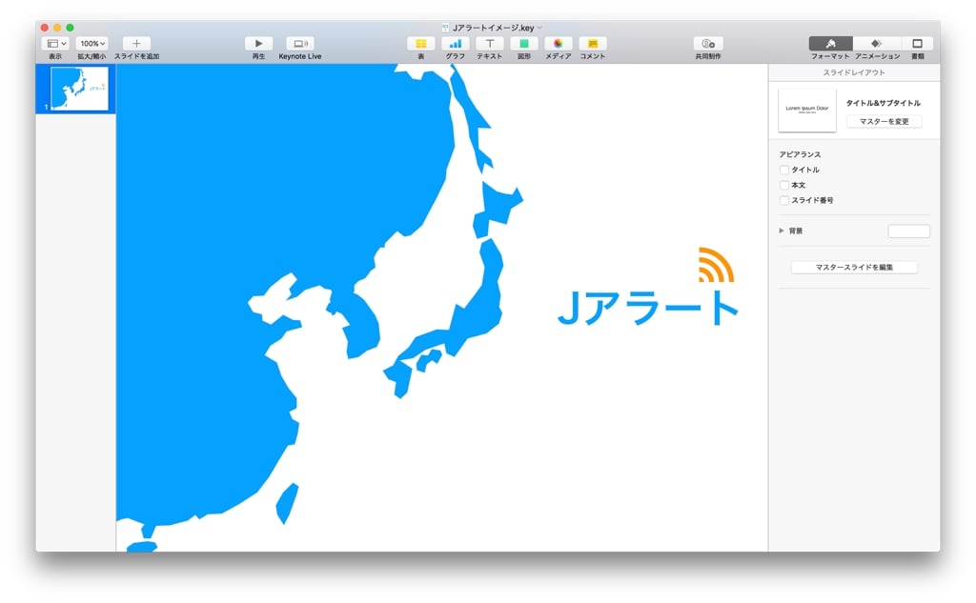The height and width of the screenshot is (603, 976).
Task: Enable the タイトル checkbox
Action: click(x=784, y=170)
